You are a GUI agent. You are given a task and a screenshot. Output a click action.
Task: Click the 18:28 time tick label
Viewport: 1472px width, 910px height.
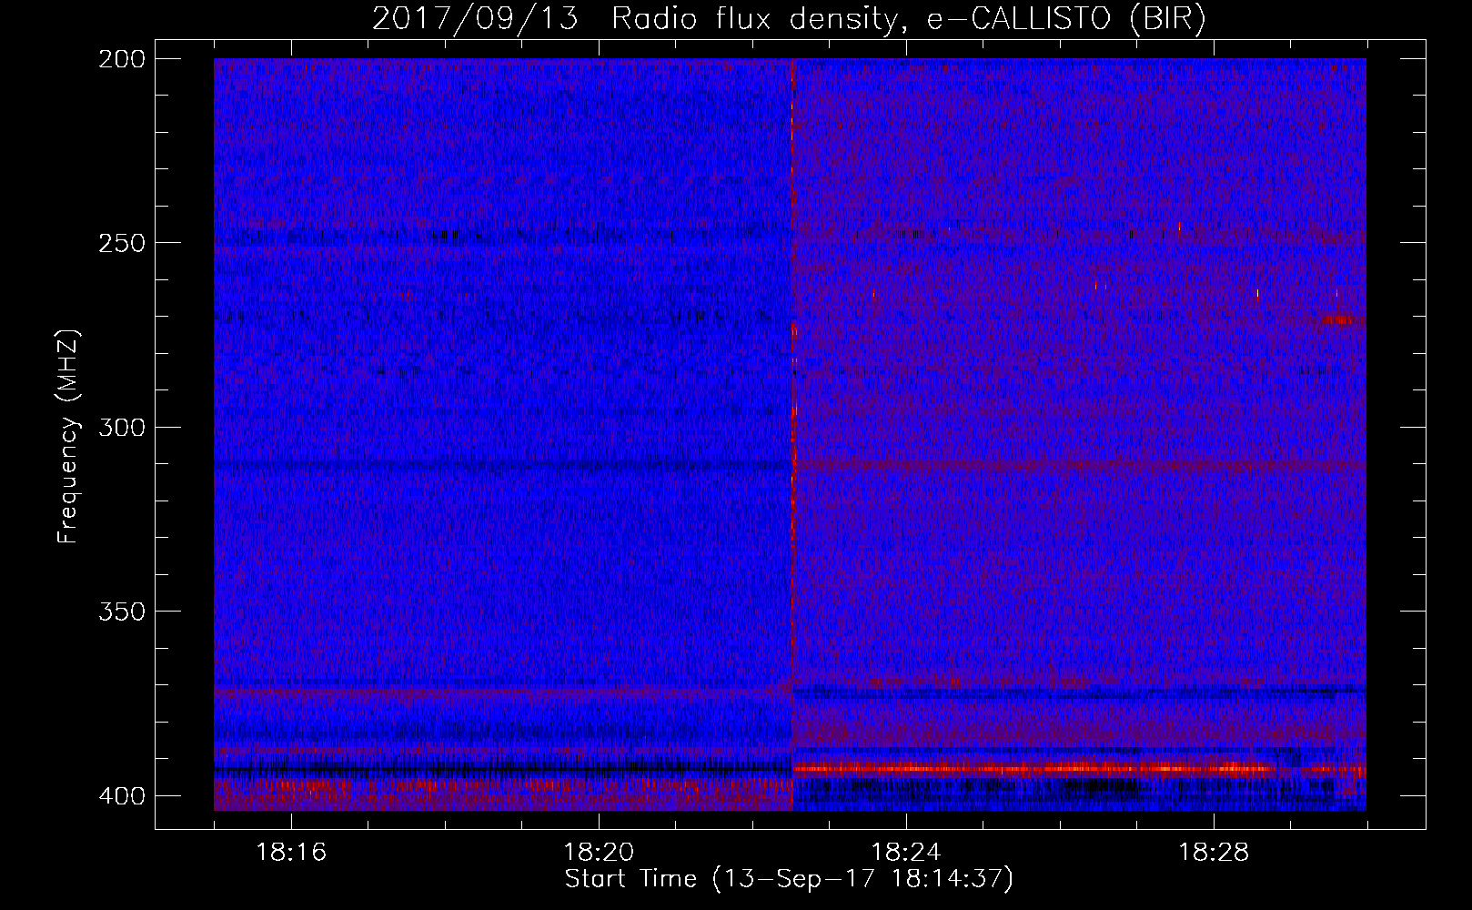[1214, 853]
